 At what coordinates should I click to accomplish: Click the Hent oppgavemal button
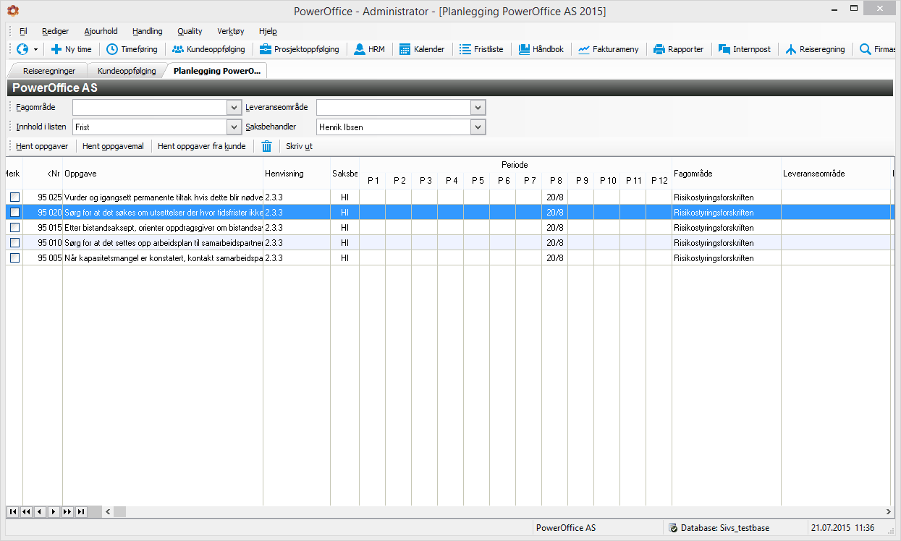[113, 146]
